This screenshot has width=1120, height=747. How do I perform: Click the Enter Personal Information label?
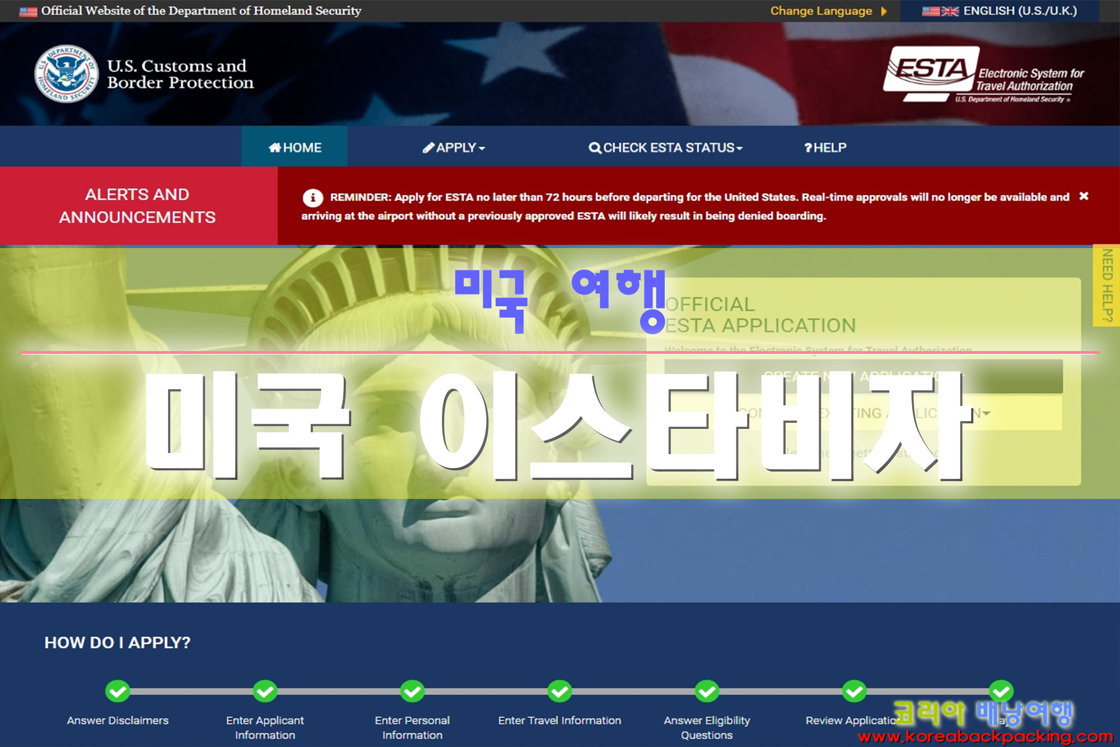pos(412,727)
